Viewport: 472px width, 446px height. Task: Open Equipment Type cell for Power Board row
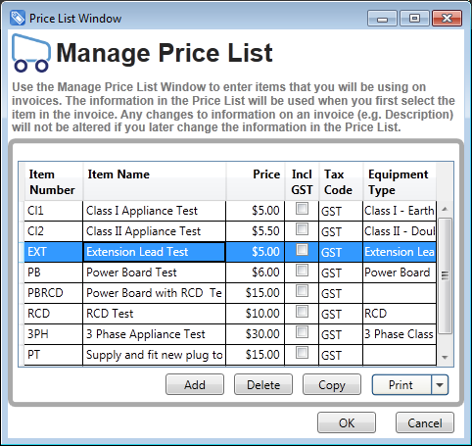coord(400,273)
